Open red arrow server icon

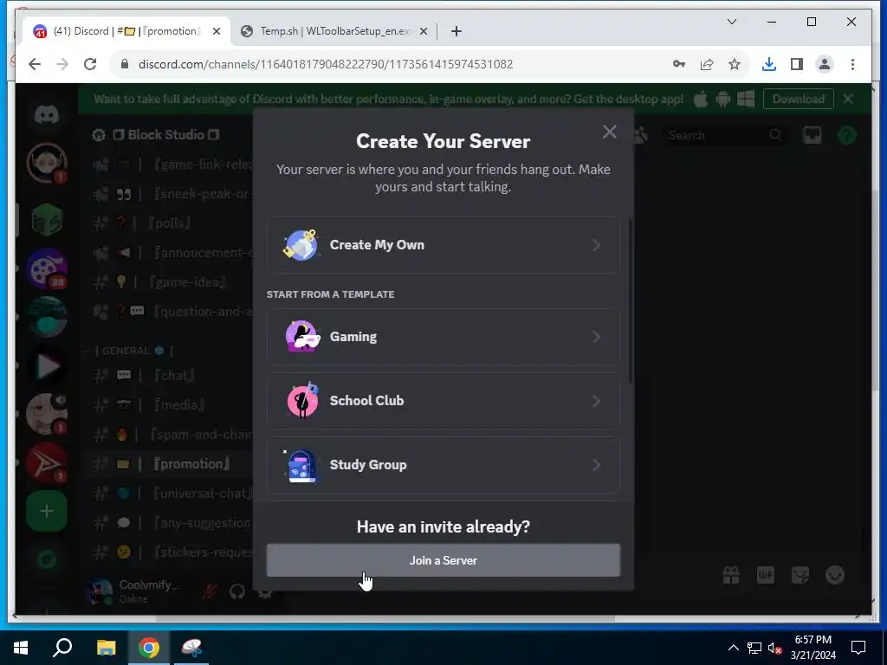tap(47, 463)
